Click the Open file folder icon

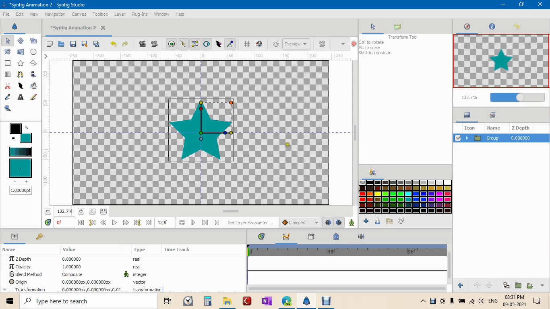click(61, 44)
